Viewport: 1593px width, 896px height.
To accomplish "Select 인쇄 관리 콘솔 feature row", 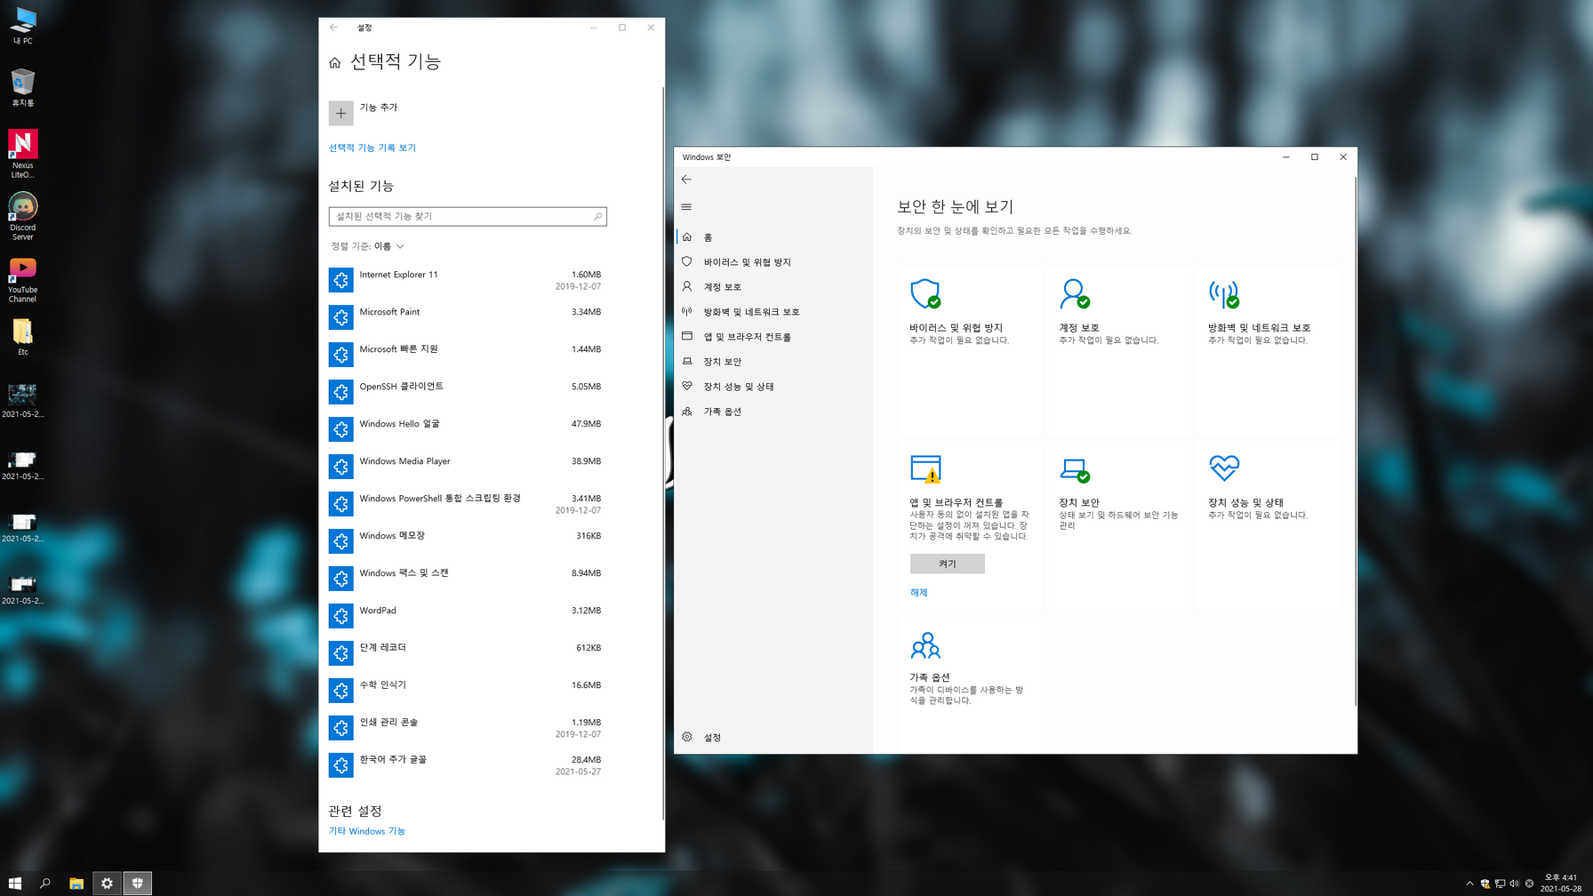I will pyautogui.click(x=468, y=728).
